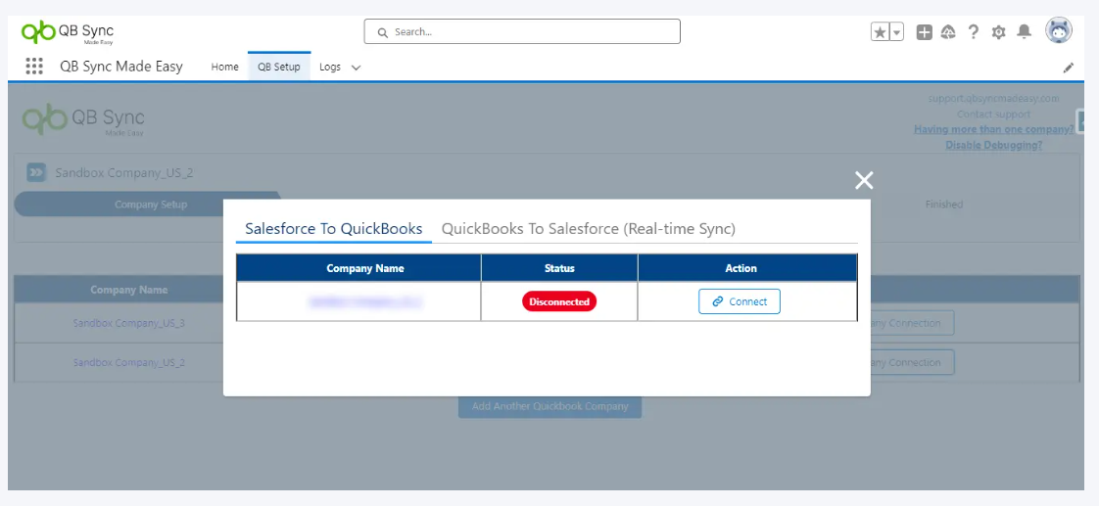The height and width of the screenshot is (506, 1099).
Task: Click Company Connection button for Sandbox Company_US_2
Action: [913, 362]
